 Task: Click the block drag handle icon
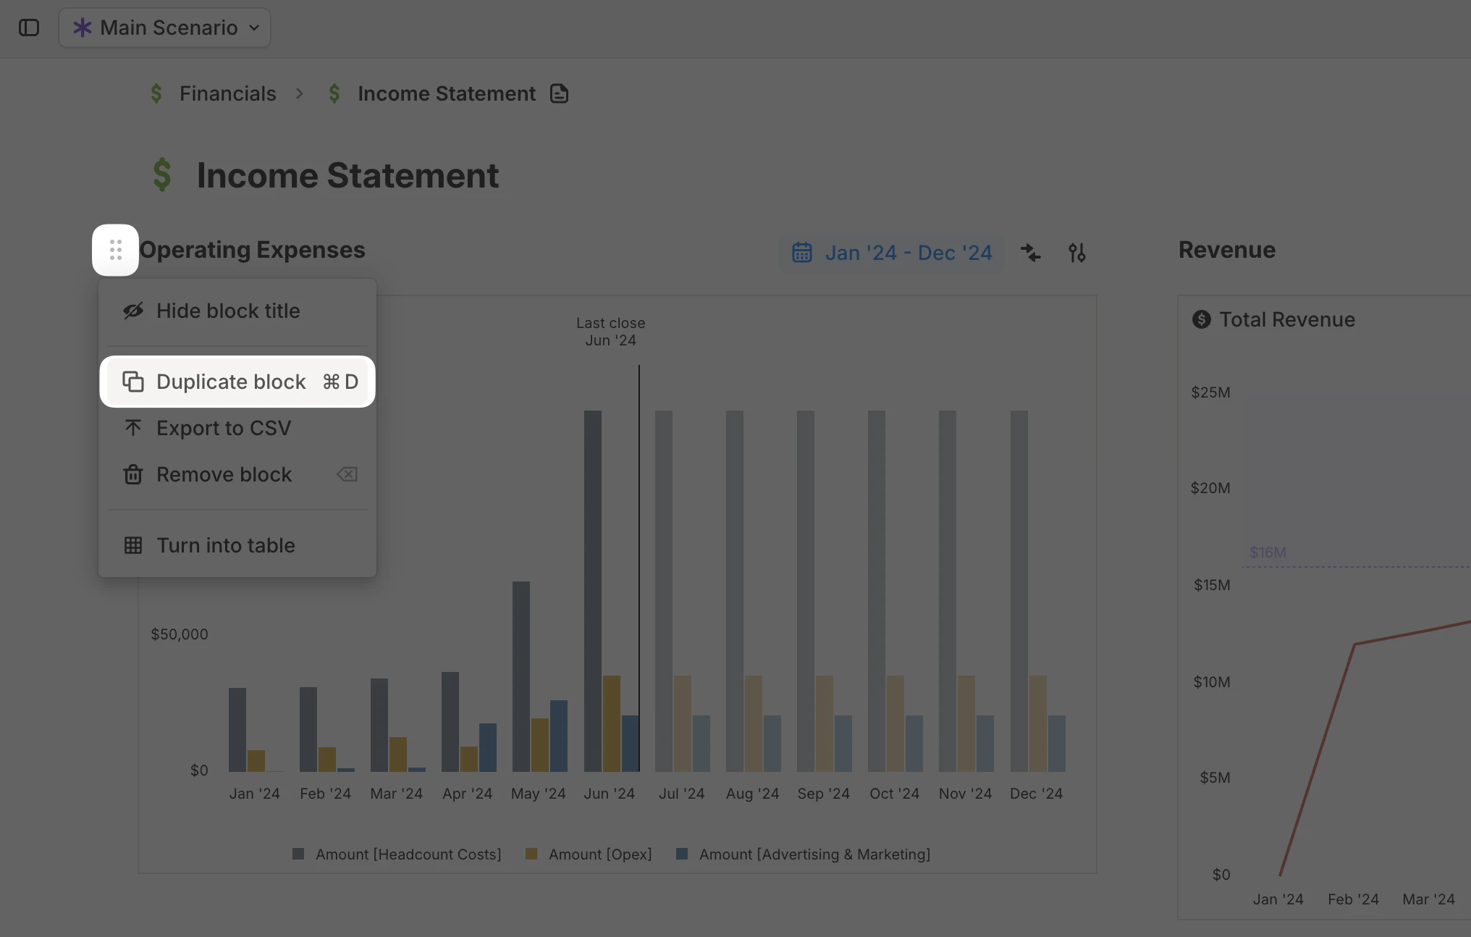pyautogui.click(x=115, y=250)
